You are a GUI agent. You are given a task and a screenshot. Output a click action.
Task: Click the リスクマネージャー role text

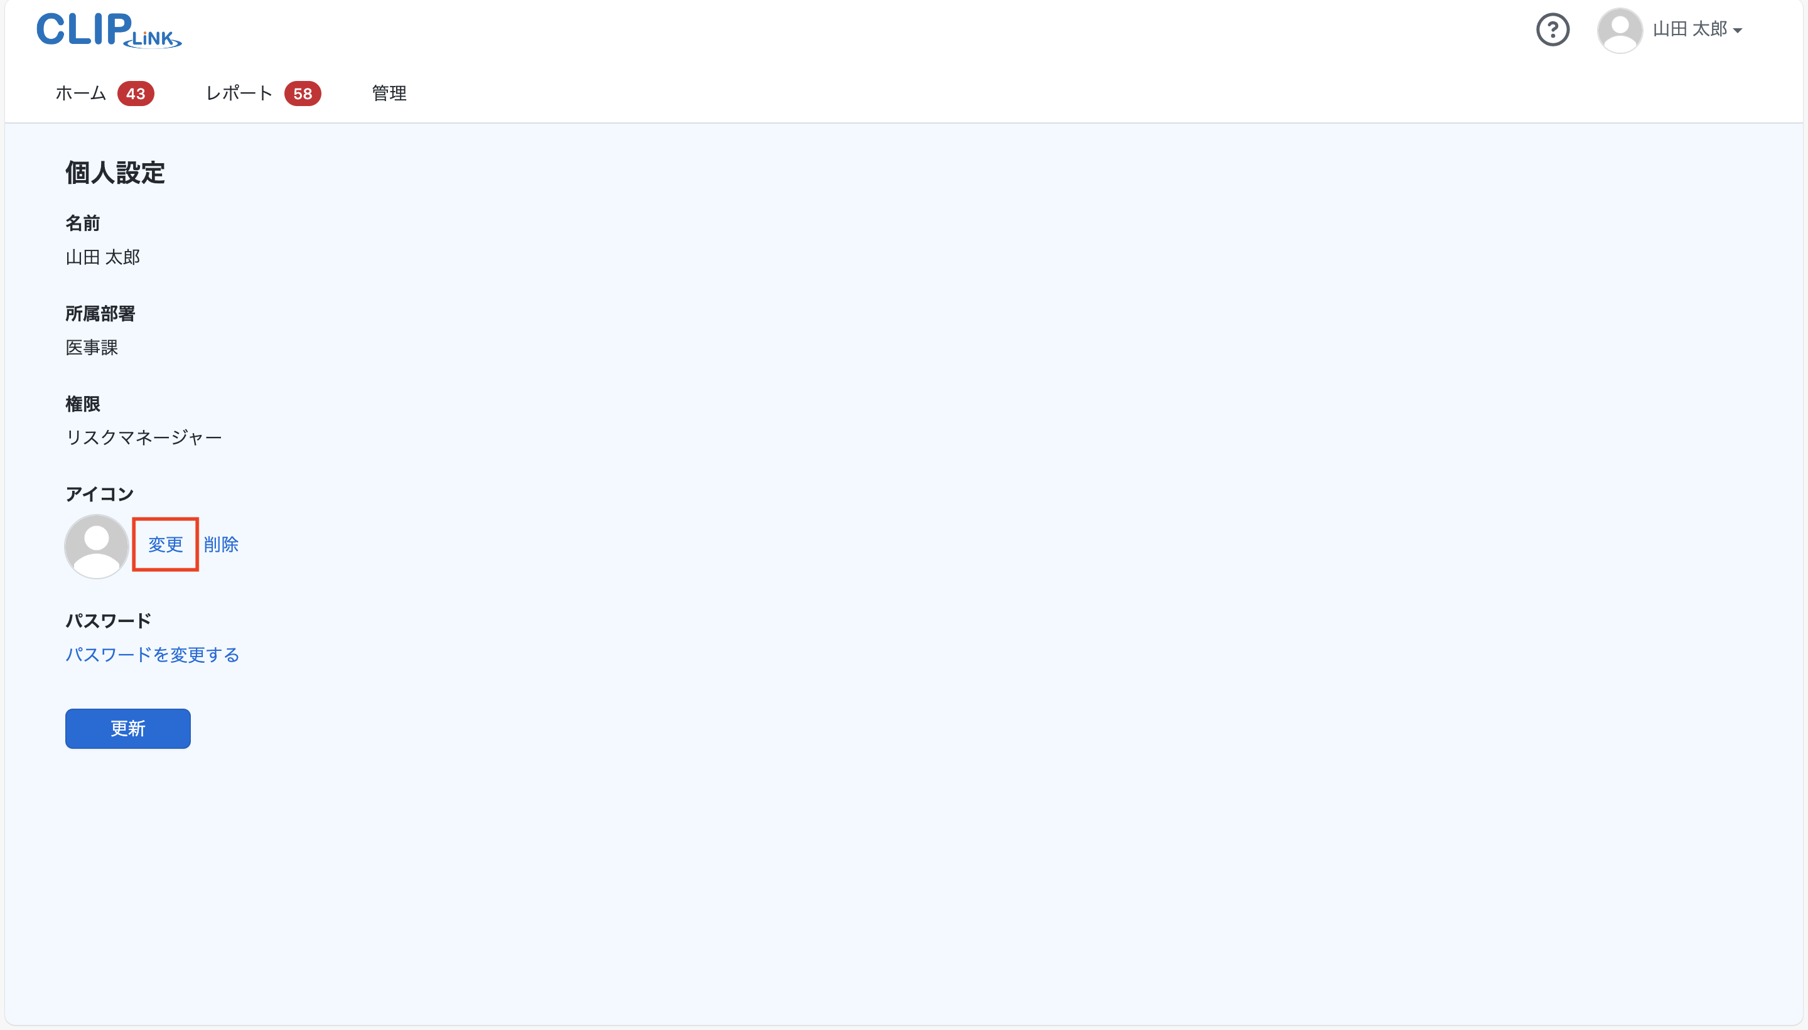pyautogui.click(x=144, y=438)
